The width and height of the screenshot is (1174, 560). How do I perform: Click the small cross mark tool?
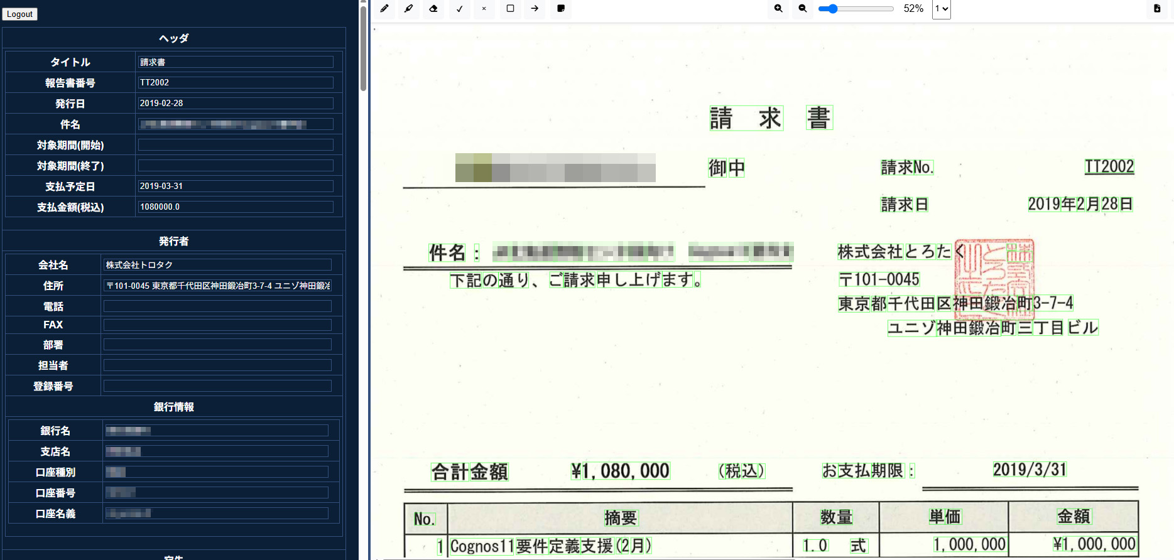pos(484,9)
